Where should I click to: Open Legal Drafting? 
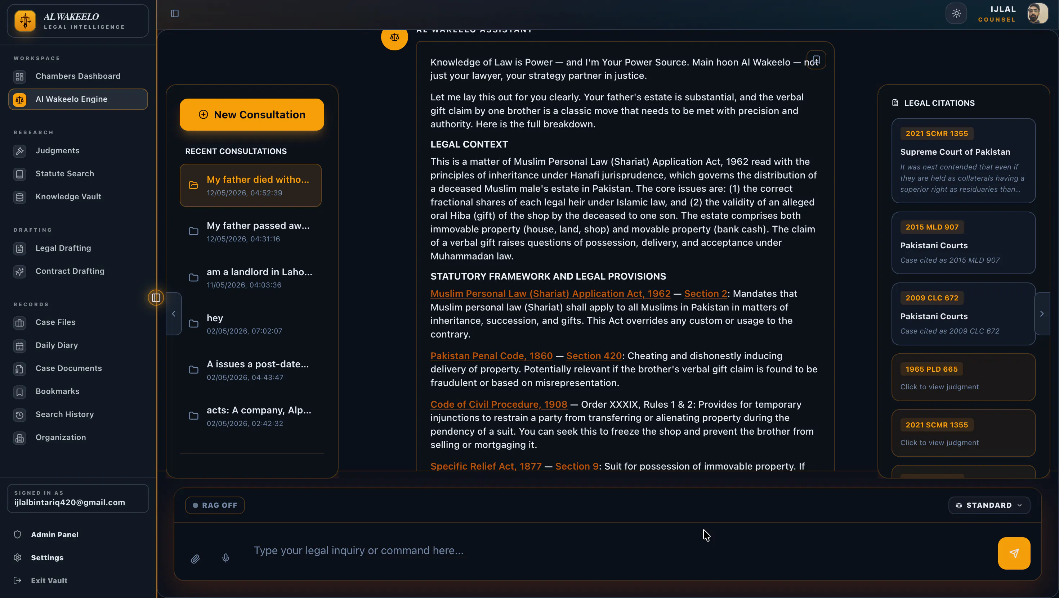coord(78,248)
